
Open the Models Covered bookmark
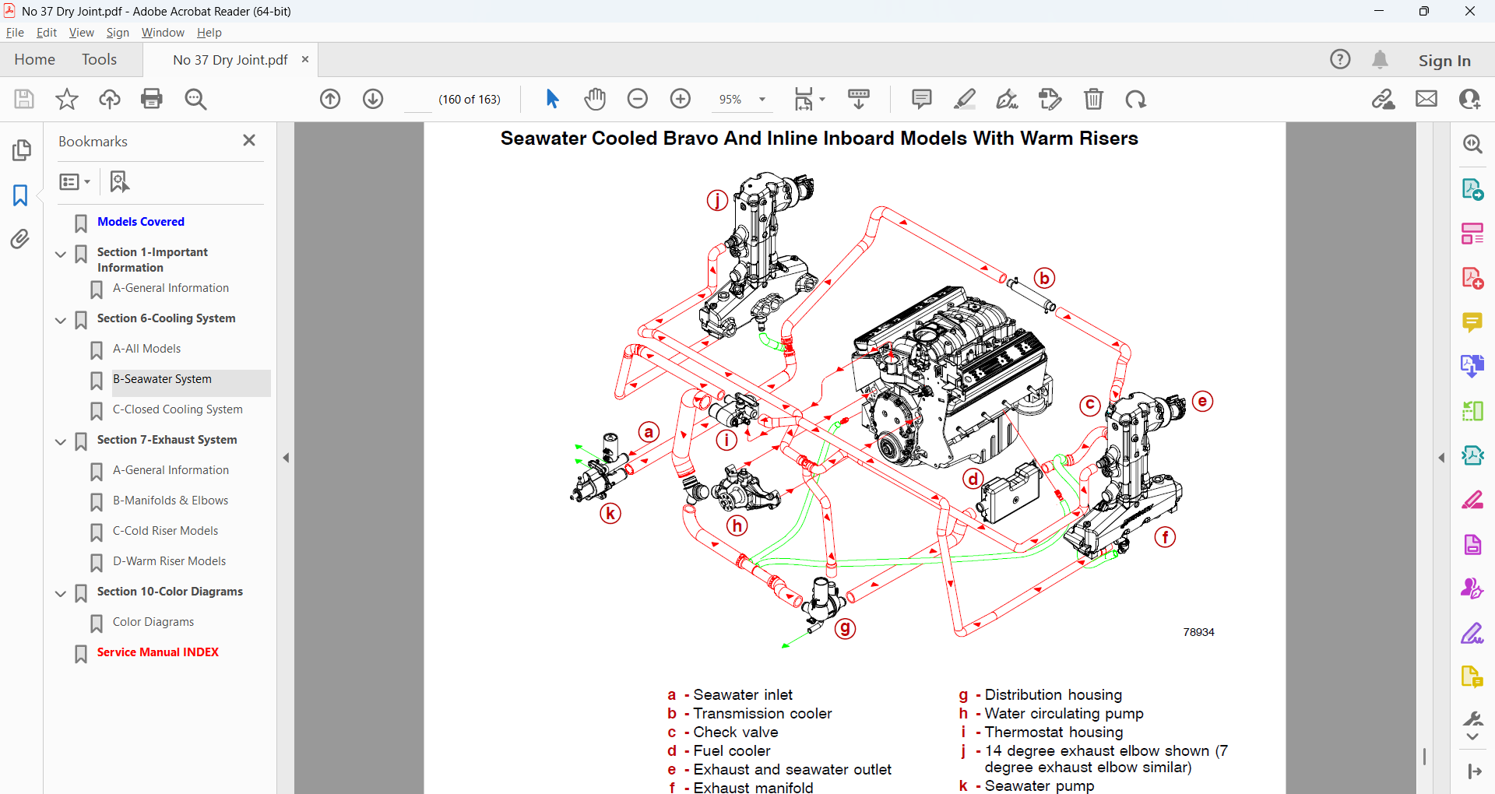click(141, 222)
